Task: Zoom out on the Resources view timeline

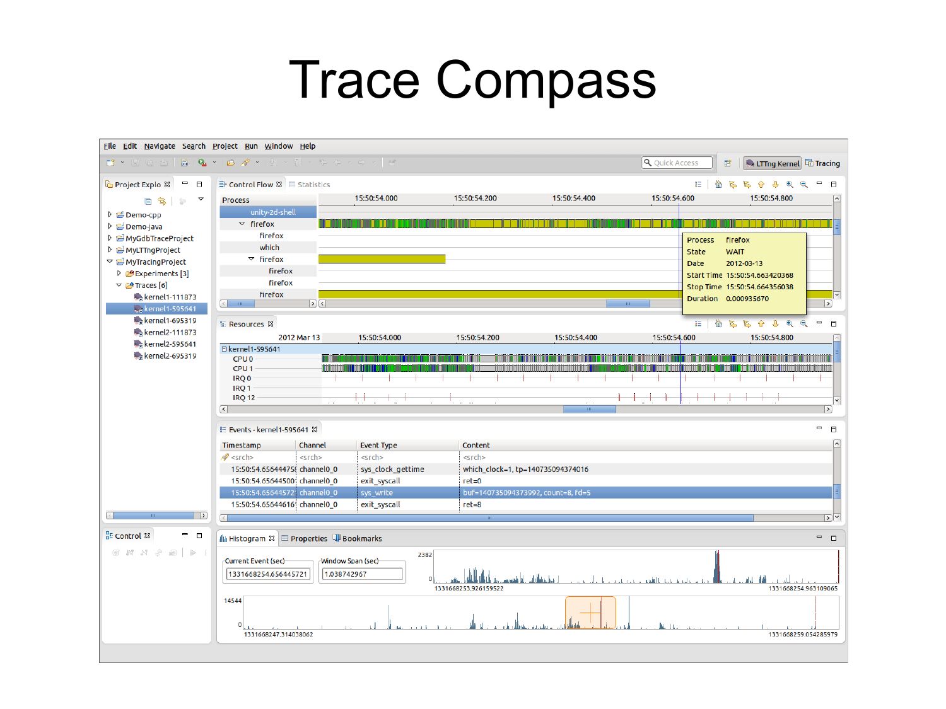Action: click(x=803, y=324)
